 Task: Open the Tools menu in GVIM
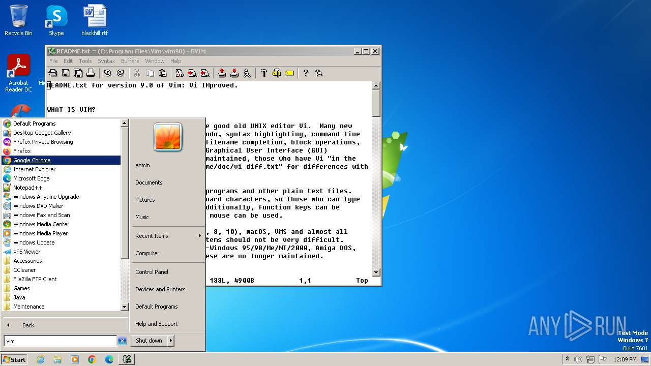coord(85,61)
